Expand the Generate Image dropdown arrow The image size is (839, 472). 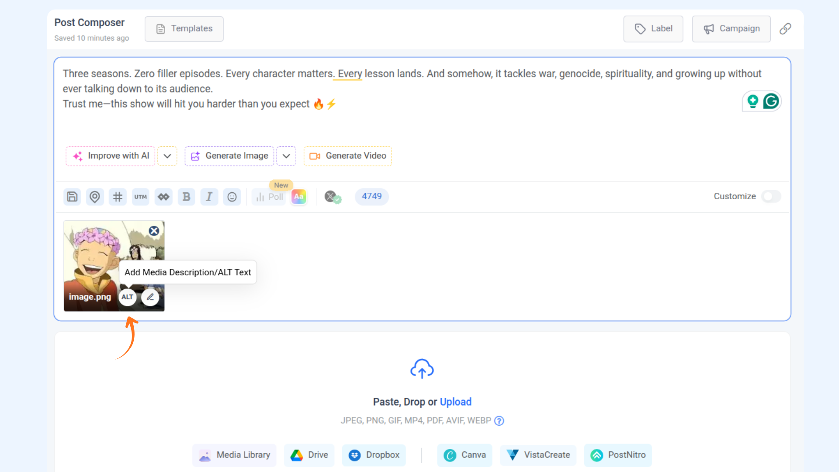coord(286,156)
